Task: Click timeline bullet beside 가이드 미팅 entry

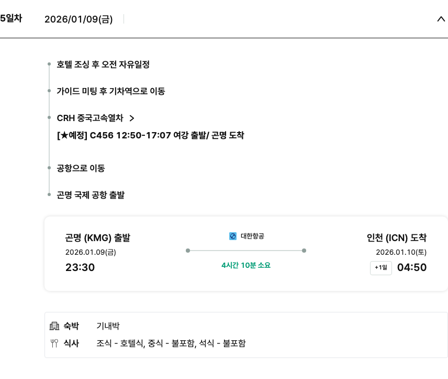Action: pyautogui.click(x=49, y=91)
